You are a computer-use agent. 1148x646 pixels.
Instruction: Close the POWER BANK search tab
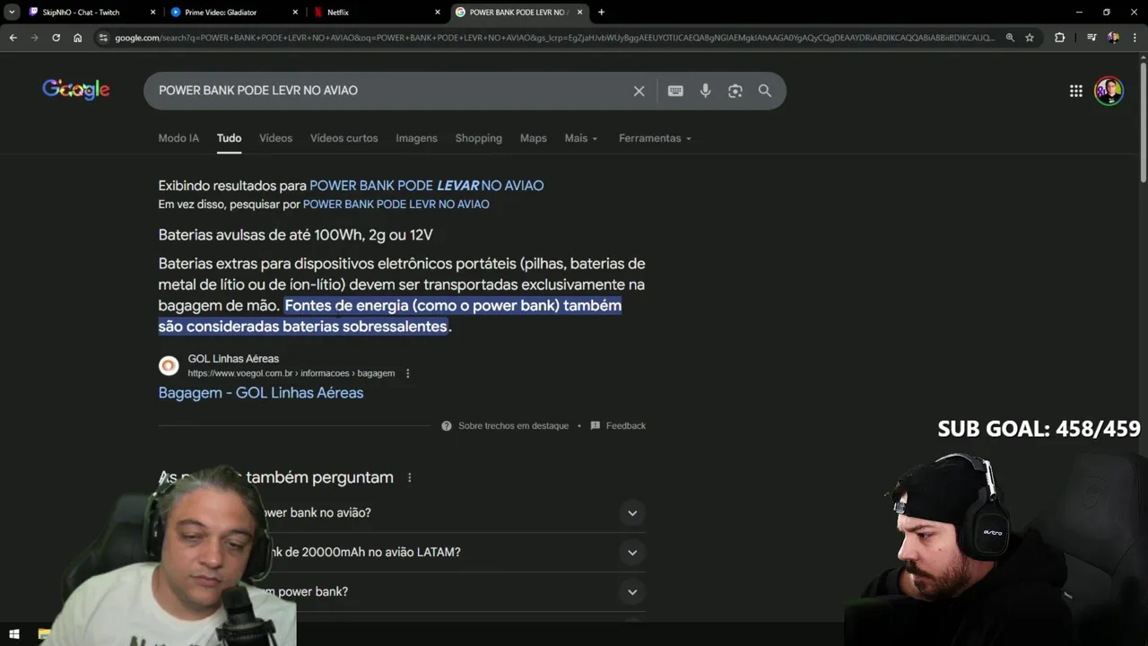[x=579, y=13]
